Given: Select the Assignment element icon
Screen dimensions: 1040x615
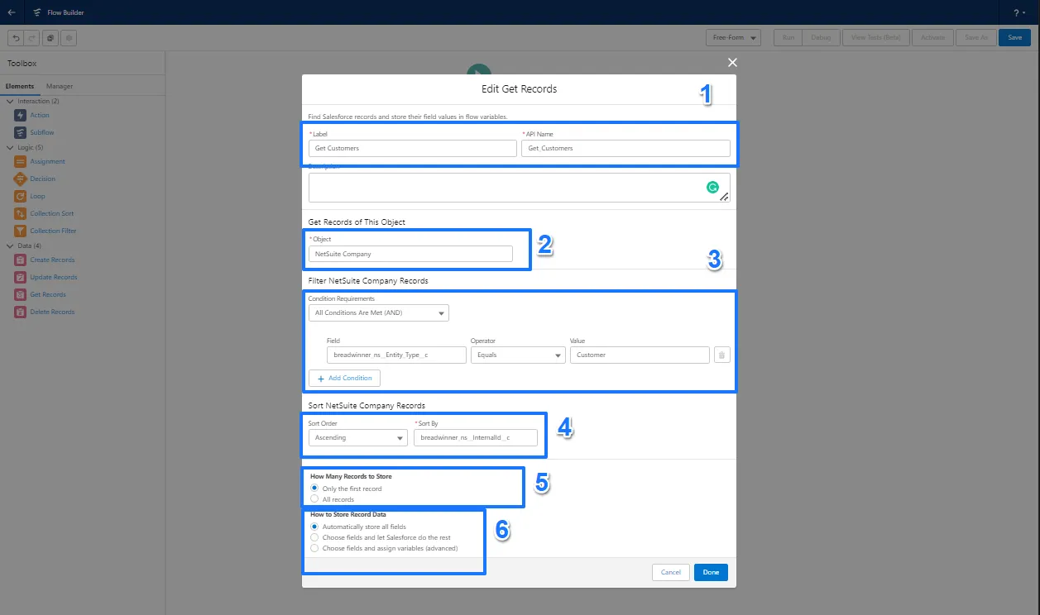Looking at the screenshot, I should pos(21,161).
